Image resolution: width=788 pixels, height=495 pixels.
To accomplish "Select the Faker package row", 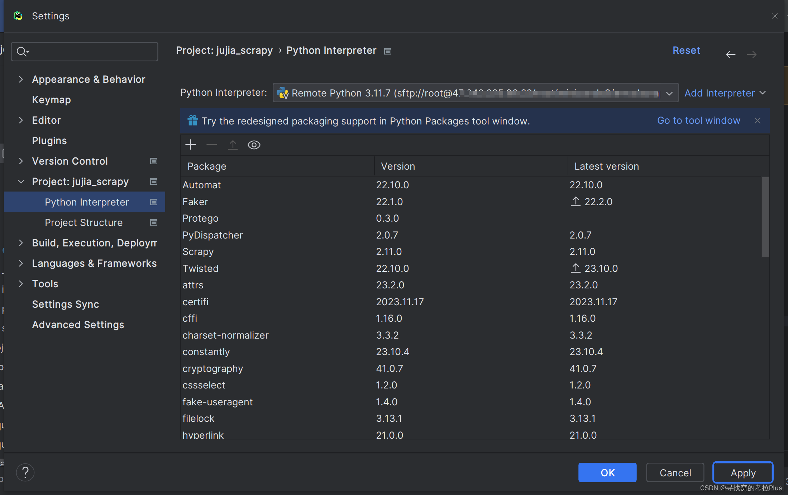I will tap(471, 202).
